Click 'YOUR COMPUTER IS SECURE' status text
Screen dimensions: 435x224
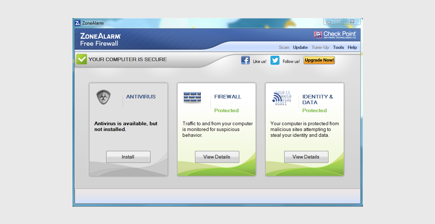pos(128,59)
